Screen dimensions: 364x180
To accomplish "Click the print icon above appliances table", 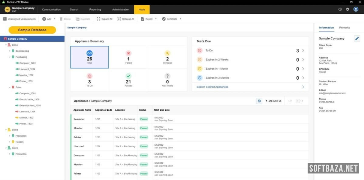I will [x=259, y=101].
